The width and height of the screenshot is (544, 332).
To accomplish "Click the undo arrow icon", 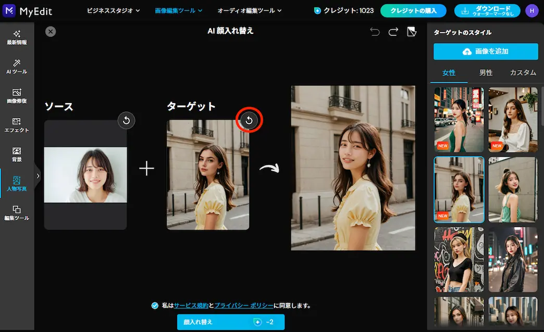I will pyautogui.click(x=375, y=31).
